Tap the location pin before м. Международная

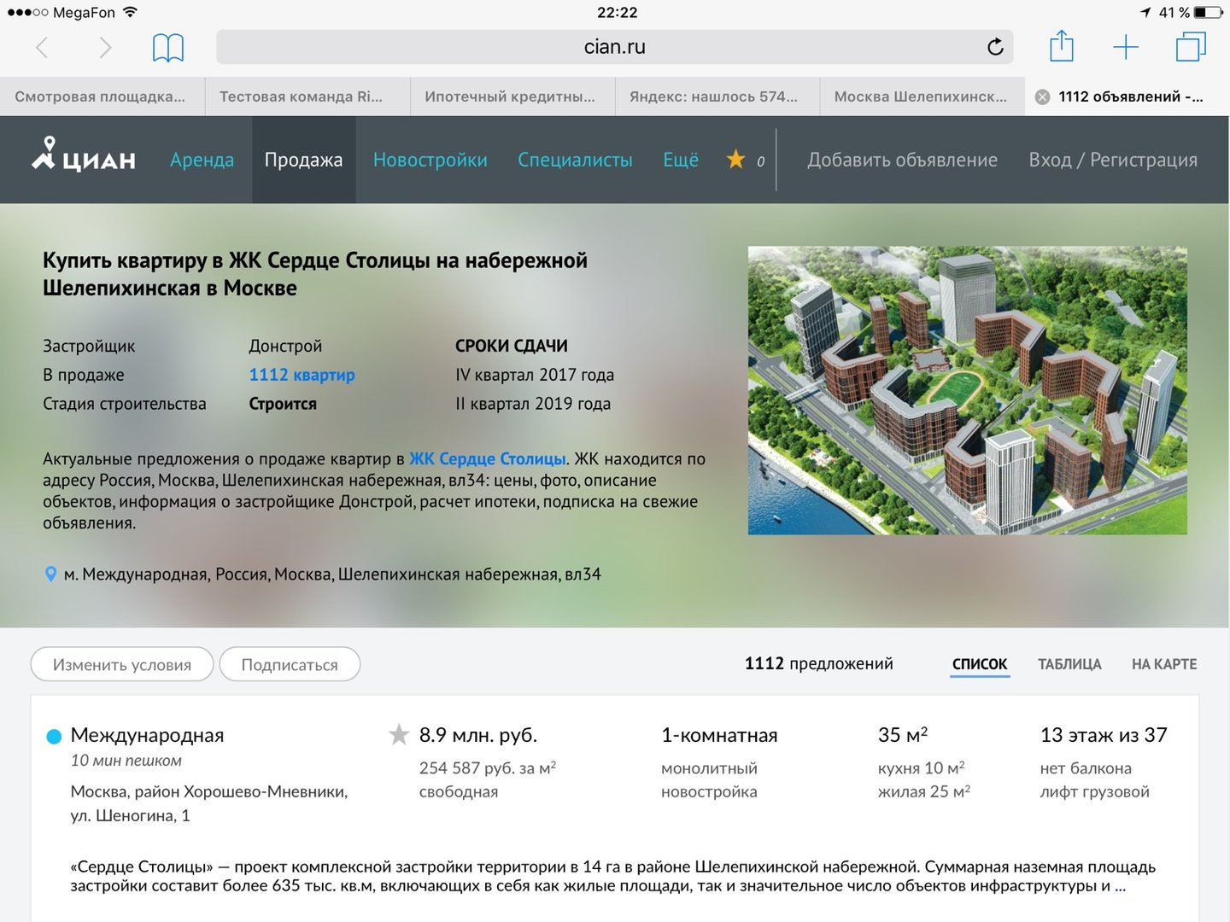50,575
